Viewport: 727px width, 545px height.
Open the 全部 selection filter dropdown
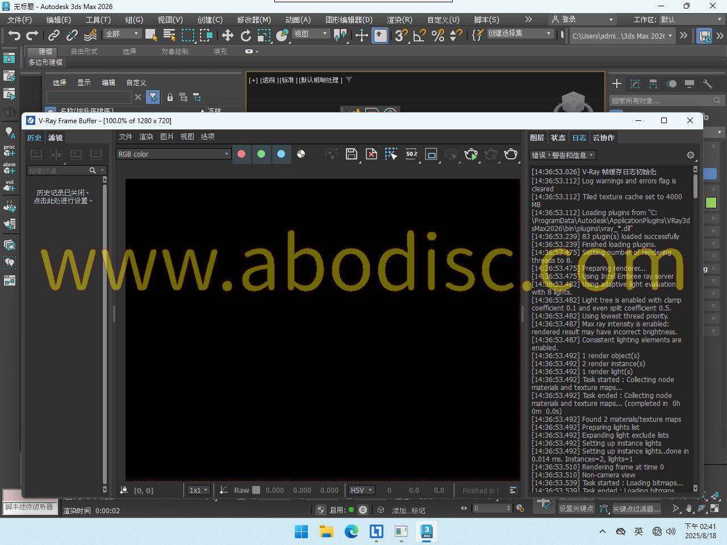[x=122, y=34]
